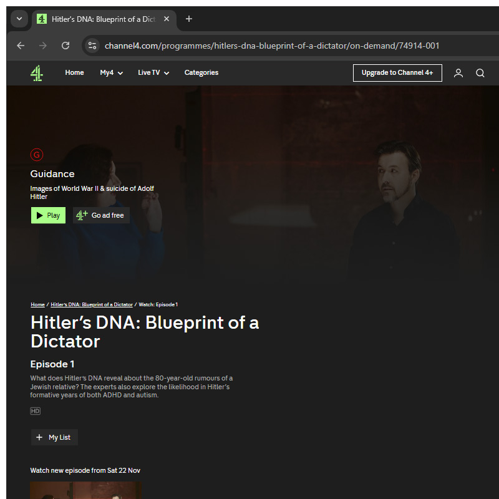The image size is (499, 499).
Task: Open the Live TV dropdown
Action: pyautogui.click(x=153, y=73)
